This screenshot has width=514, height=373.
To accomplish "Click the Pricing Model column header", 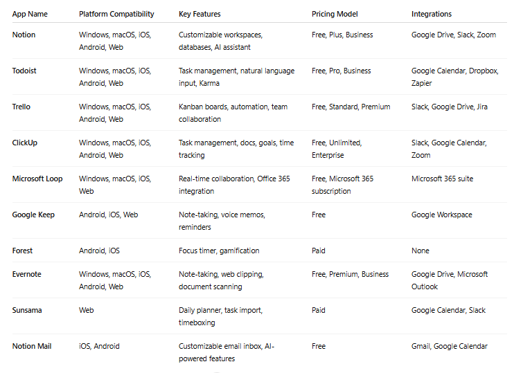I will (x=335, y=14).
